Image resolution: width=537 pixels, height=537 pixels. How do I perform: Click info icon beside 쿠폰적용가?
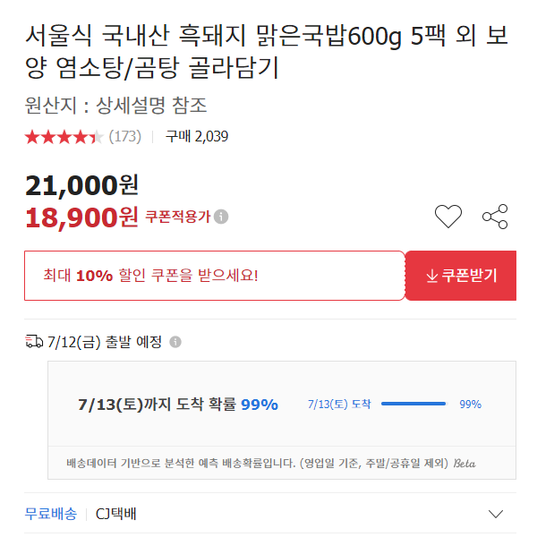click(x=221, y=217)
